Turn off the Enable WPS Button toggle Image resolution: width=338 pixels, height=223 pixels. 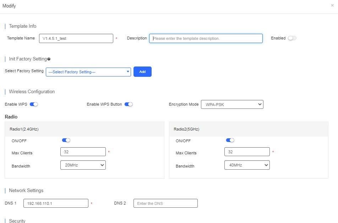[x=129, y=104]
